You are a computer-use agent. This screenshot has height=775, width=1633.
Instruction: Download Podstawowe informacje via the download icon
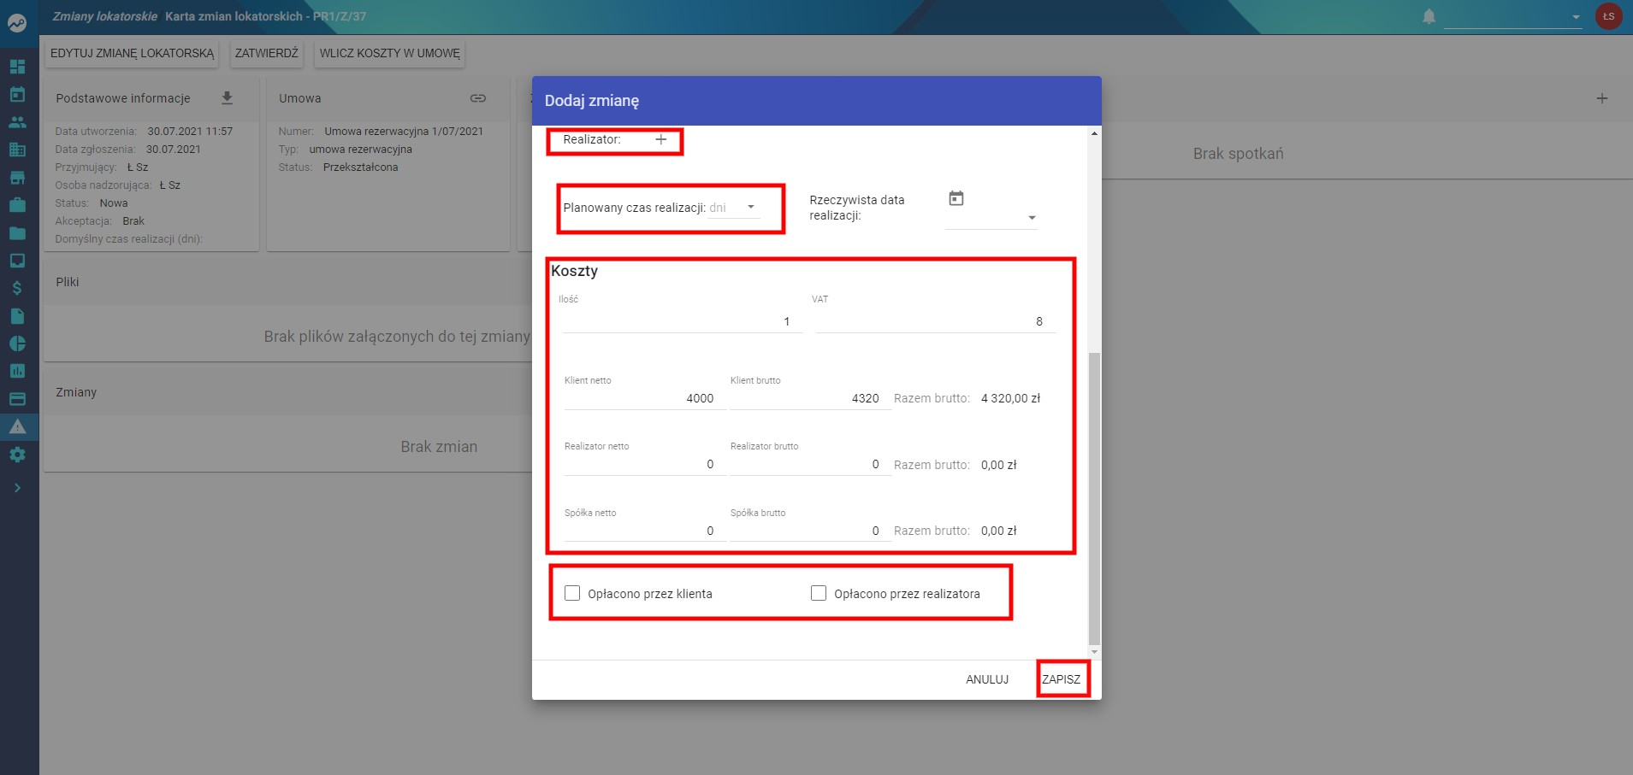pos(227,98)
